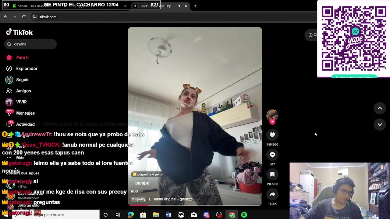
Task: Open the Mail app from the taskbar
Action: (194, 215)
